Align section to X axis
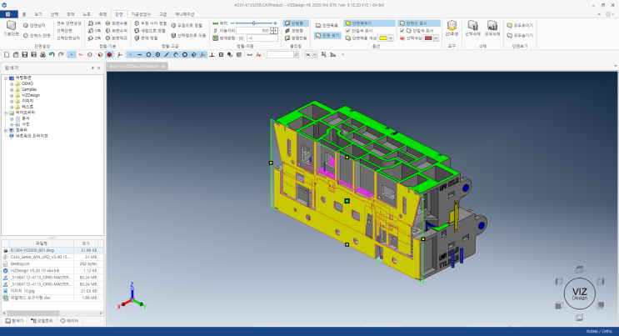 pos(94,23)
